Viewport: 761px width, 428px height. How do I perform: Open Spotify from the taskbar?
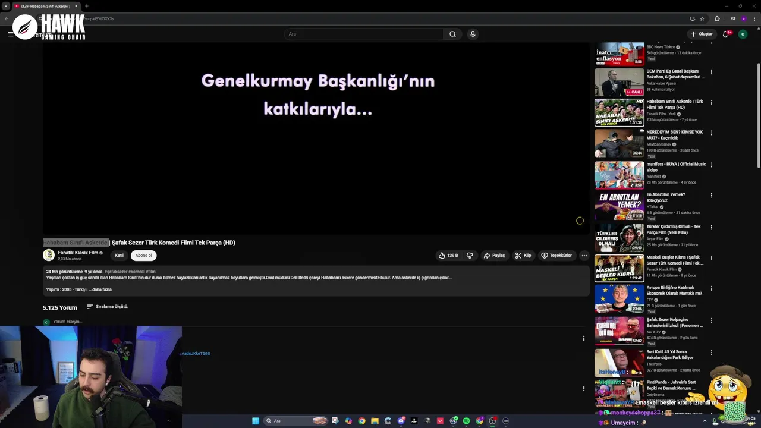(466, 421)
